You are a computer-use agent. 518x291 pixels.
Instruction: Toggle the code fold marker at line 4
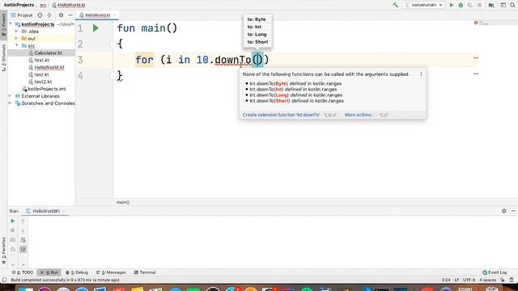coord(113,76)
